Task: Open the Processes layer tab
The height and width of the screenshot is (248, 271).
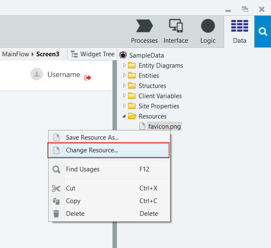Action: point(144,31)
